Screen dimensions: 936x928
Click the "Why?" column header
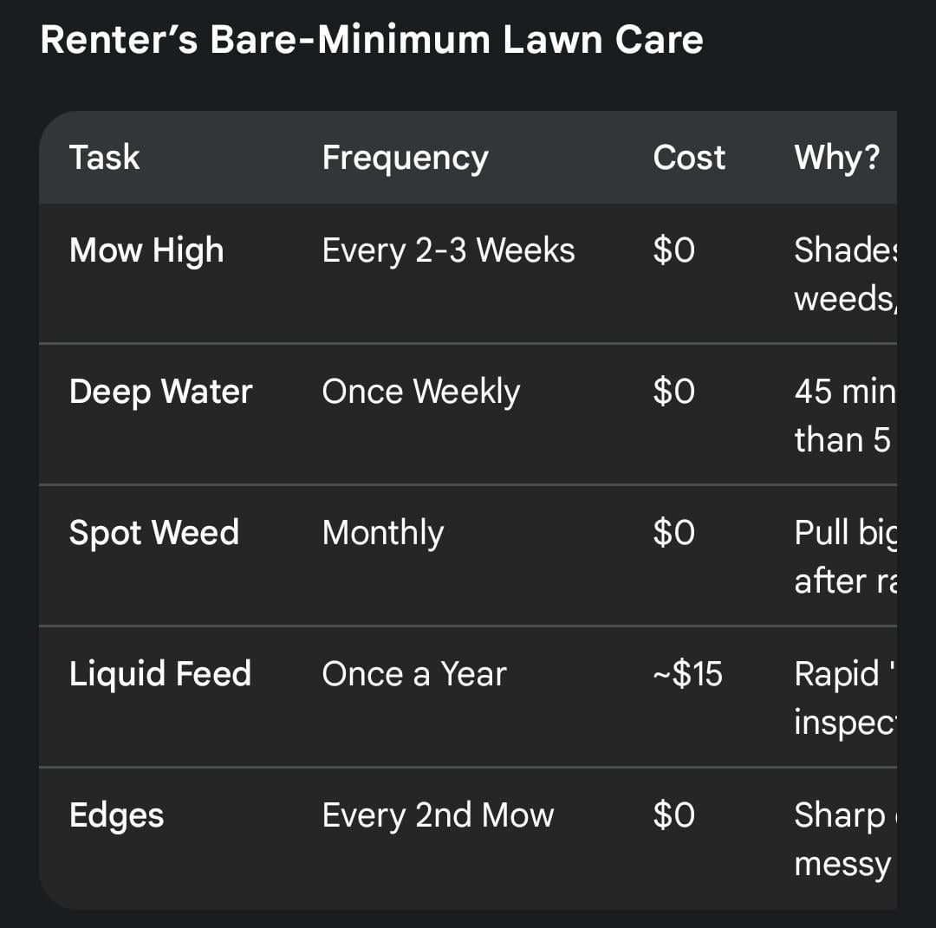point(836,158)
